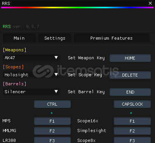Click the HOME weapon key button

tap(130, 58)
